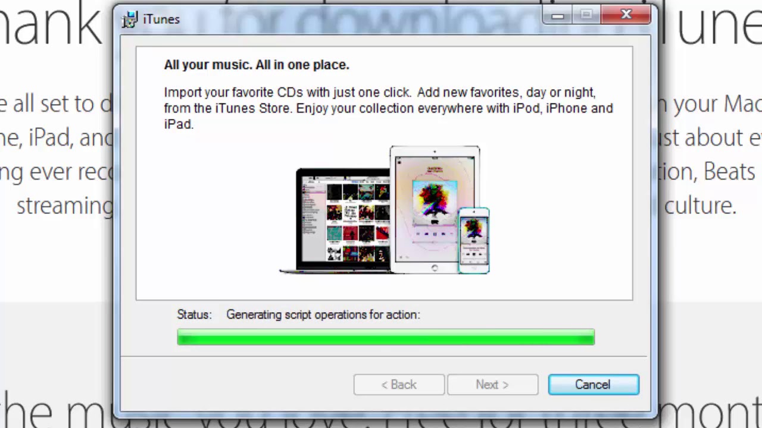Click the iPhone image in the banner
The width and height of the screenshot is (762, 428).
(x=474, y=240)
